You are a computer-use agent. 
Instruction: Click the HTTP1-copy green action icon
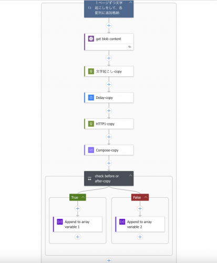pos(91,124)
